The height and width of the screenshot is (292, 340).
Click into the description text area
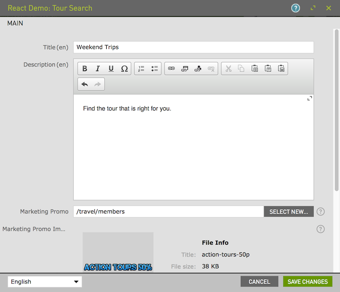pyautogui.click(x=194, y=147)
